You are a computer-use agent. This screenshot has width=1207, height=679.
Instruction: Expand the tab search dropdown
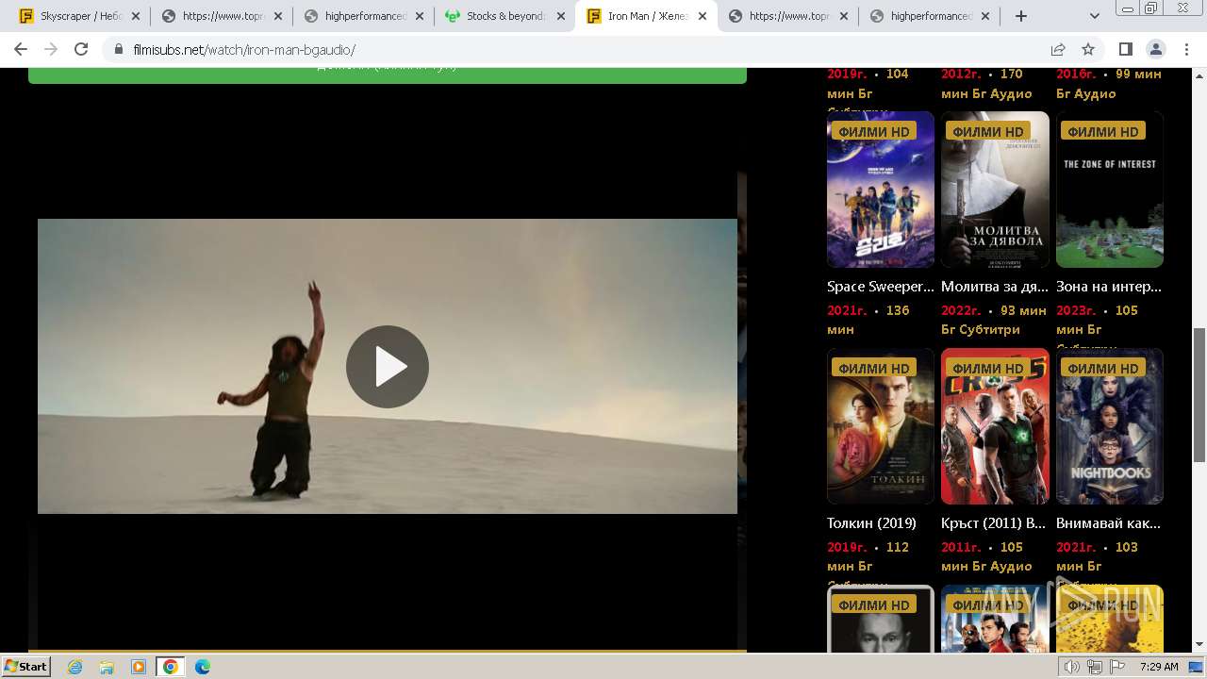tap(1095, 16)
